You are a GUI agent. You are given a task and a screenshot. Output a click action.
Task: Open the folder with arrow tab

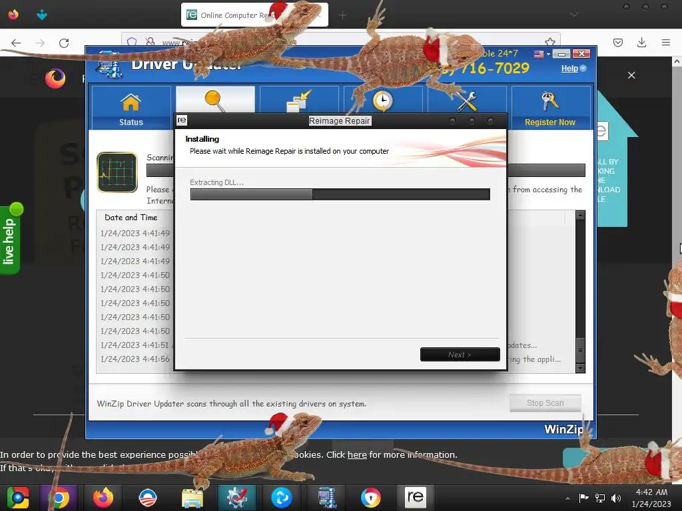[x=299, y=100]
